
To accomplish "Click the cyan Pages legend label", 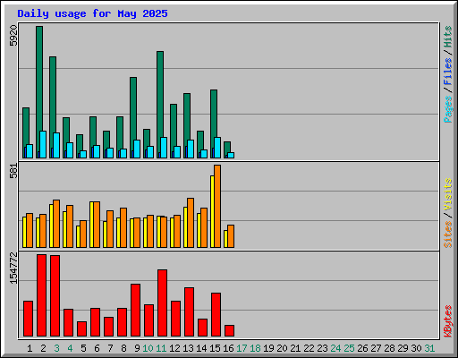I will [x=448, y=109].
